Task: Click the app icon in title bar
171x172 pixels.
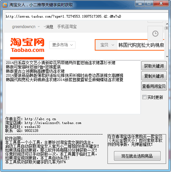Action: tap(5, 5)
